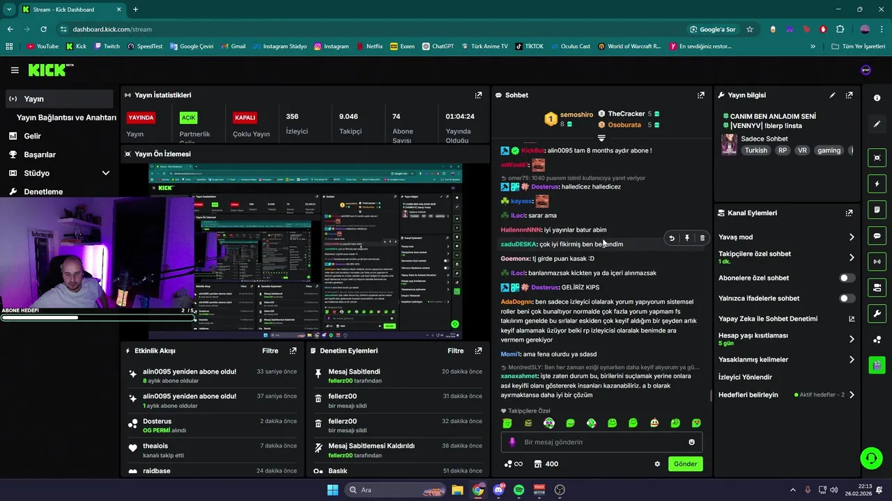Pop out the Yayın bilgisi panel
The image size is (892, 501).
849,95
